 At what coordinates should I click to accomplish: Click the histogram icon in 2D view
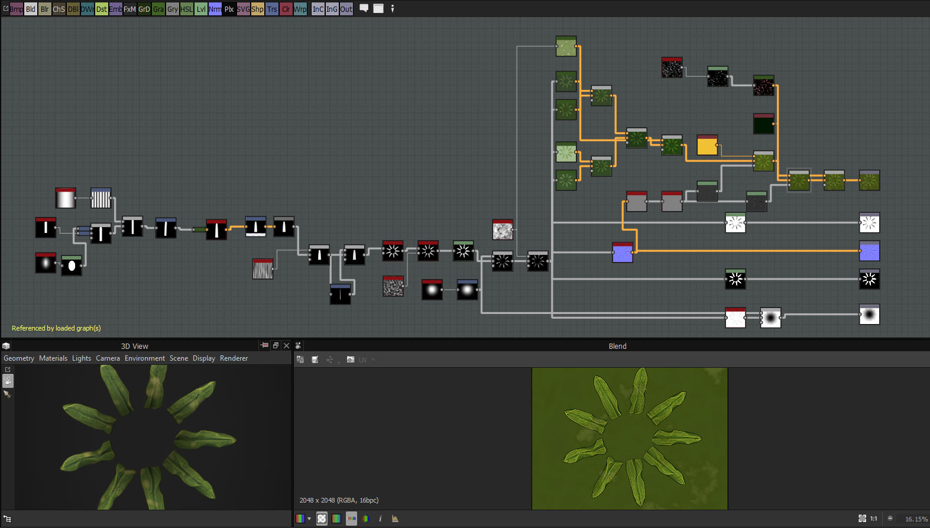click(395, 519)
